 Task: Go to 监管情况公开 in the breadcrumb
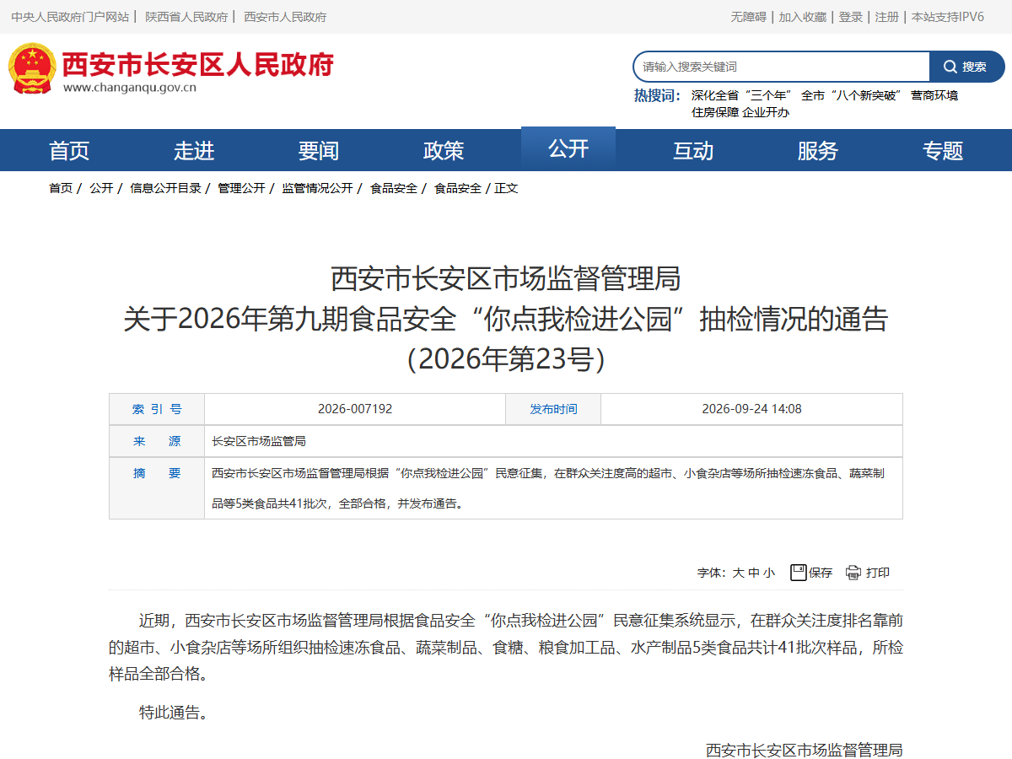click(317, 188)
